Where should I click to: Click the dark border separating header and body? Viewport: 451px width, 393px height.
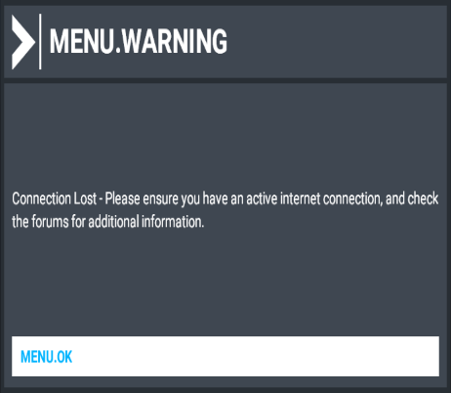(225, 80)
